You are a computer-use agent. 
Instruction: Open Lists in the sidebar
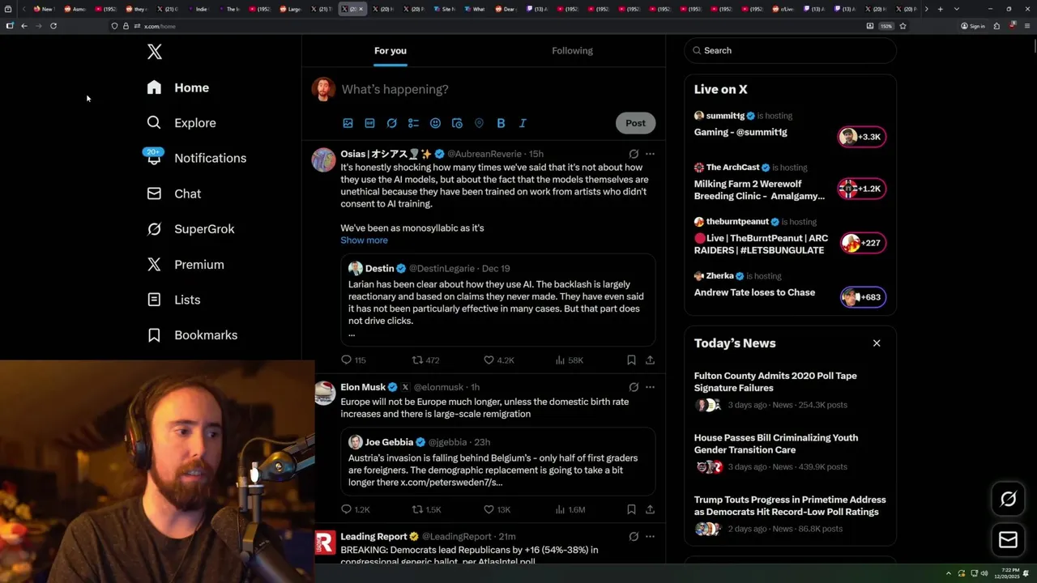coord(174,300)
